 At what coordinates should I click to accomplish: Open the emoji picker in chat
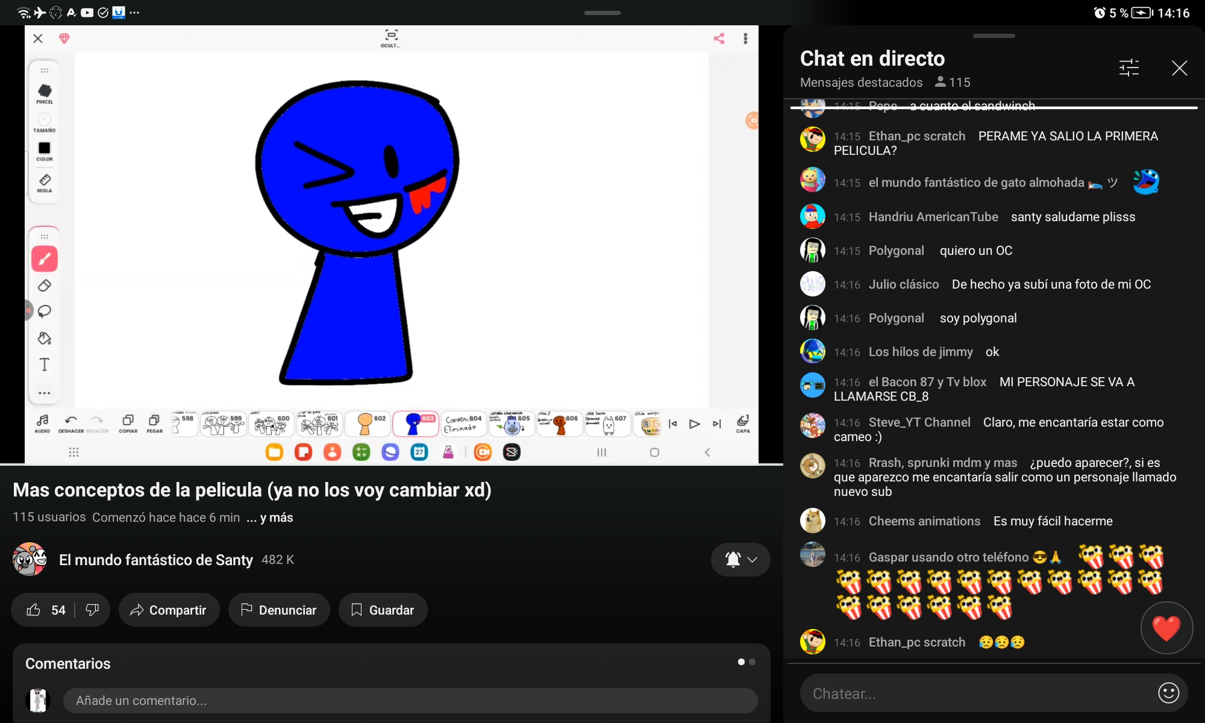coord(1168,693)
